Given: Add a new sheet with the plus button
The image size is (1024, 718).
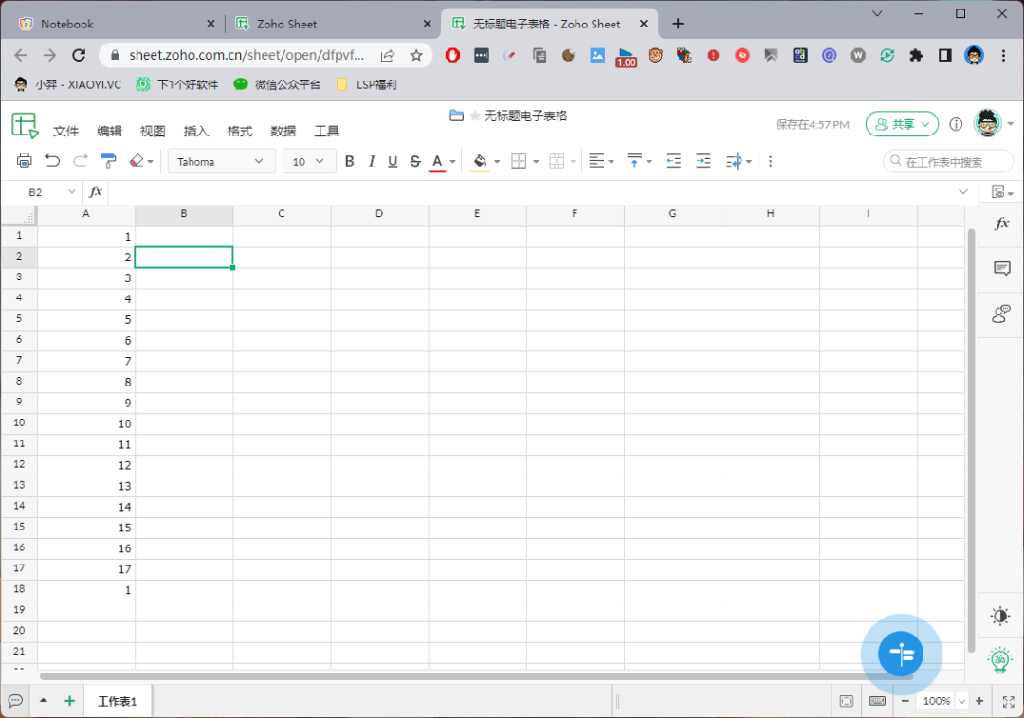Looking at the screenshot, I should [x=67, y=701].
